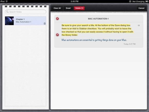This screenshot has height=112, width=149.
Task: Click the blue note about Mac automations
Action: (x=94, y=40)
